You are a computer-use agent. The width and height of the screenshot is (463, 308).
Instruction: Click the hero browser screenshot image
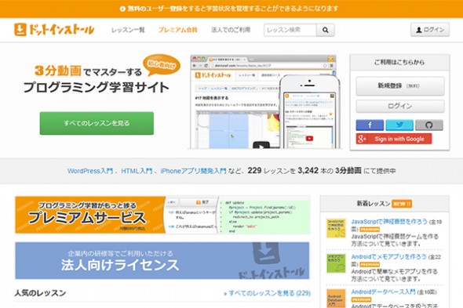(265, 101)
